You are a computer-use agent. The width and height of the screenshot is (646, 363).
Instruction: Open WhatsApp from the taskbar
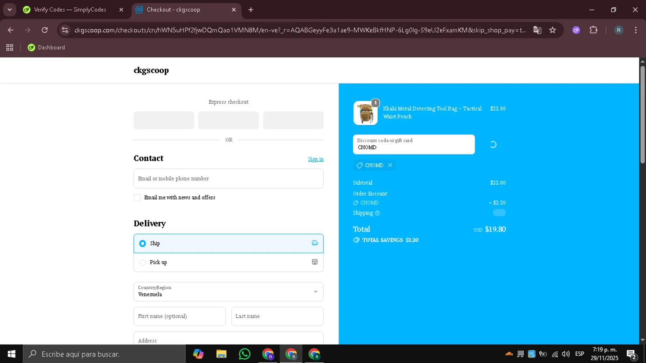click(245, 354)
